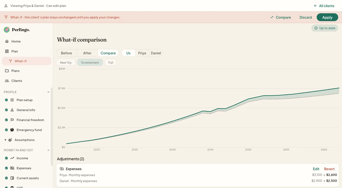Image resolution: width=342 pixels, height=188 pixels.
Task: Click the Up to date status badge
Action: click(325, 28)
